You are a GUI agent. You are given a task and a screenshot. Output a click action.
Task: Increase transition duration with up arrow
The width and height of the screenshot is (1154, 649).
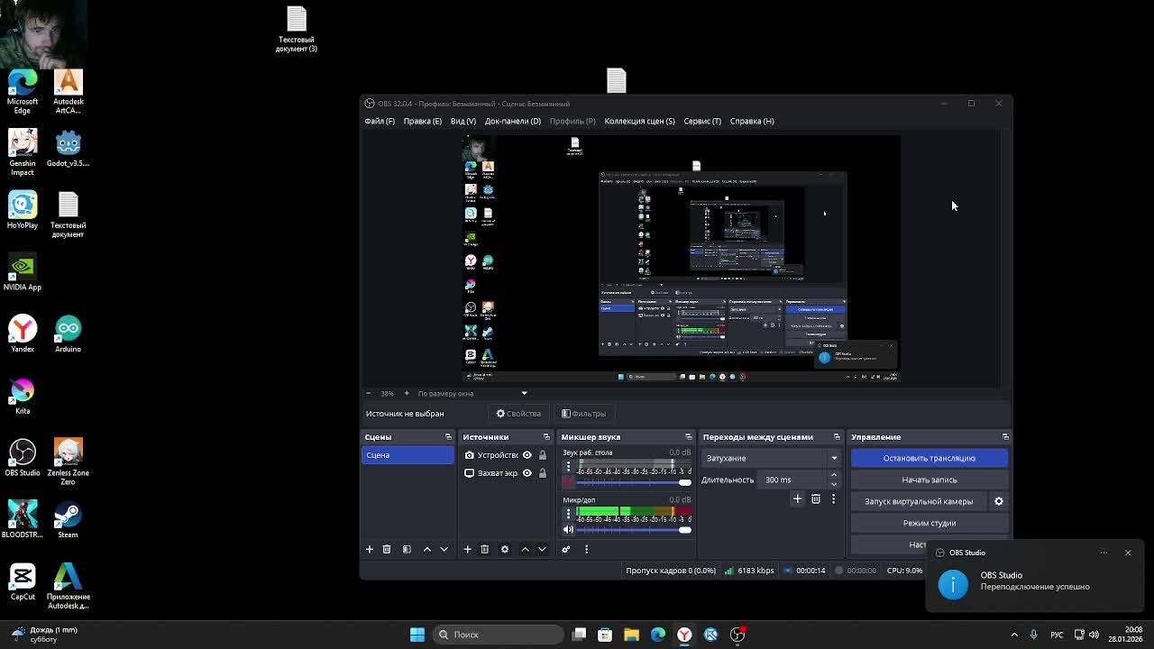coord(833,475)
